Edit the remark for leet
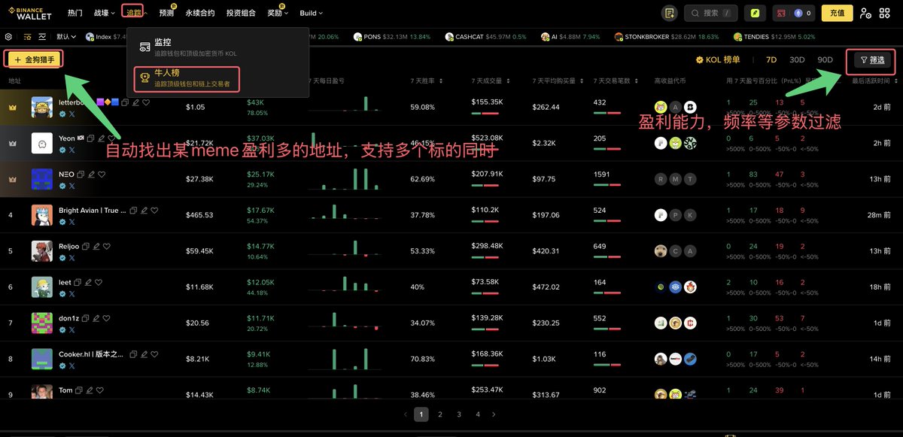The width and height of the screenshot is (903, 437). [x=89, y=282]
